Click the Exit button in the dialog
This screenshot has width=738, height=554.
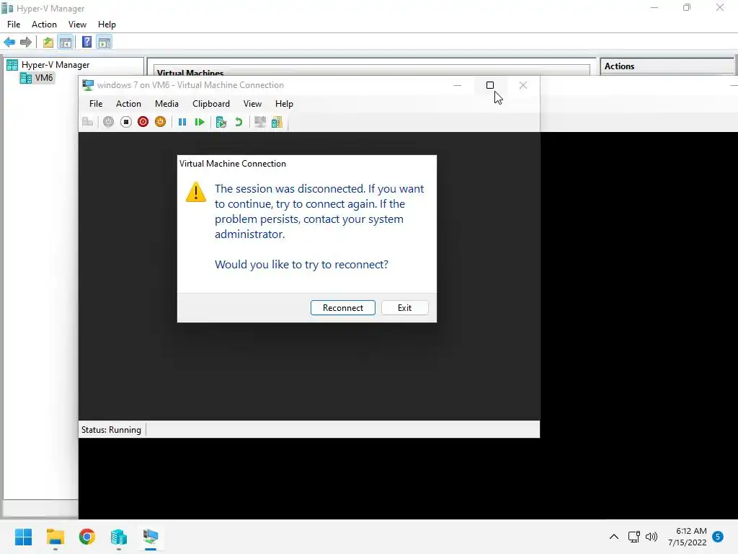404,307
